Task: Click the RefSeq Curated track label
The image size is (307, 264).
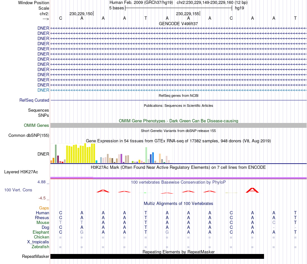Action: [34, 100]
